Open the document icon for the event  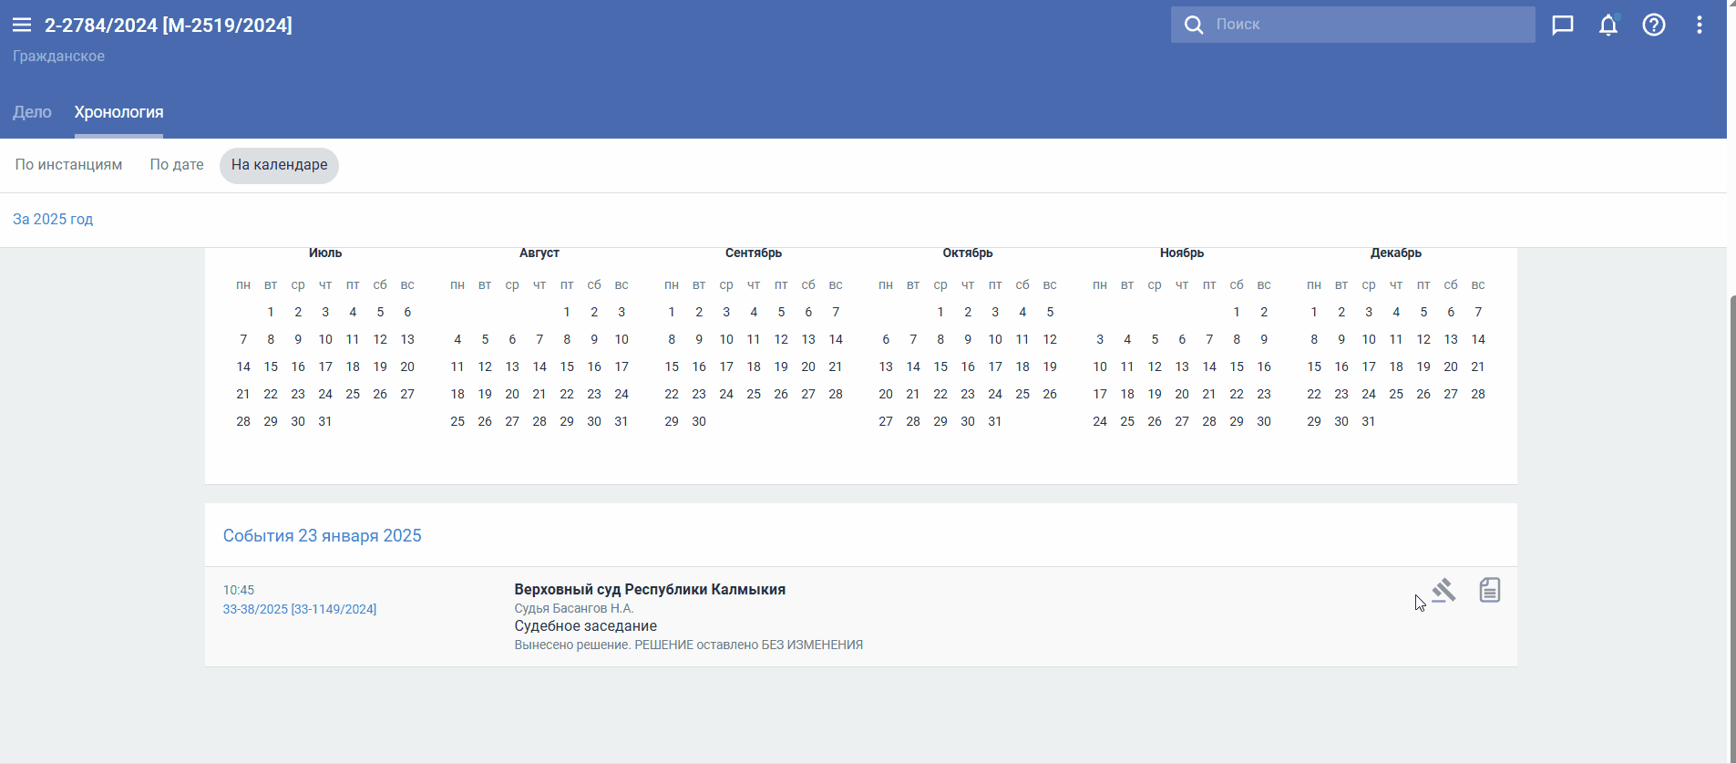click(x=1490, y=591)
